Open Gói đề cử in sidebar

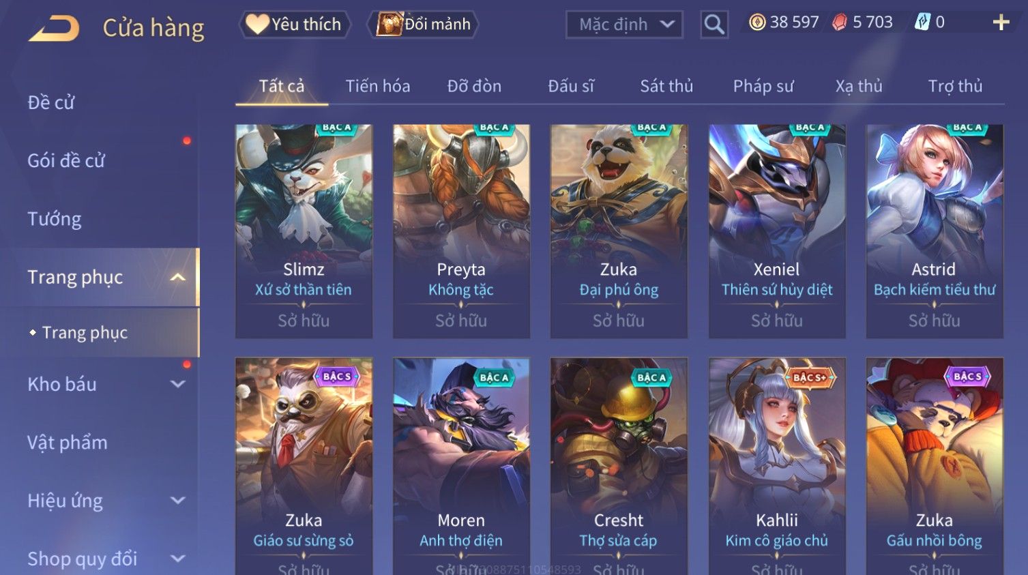pos(66,160)
